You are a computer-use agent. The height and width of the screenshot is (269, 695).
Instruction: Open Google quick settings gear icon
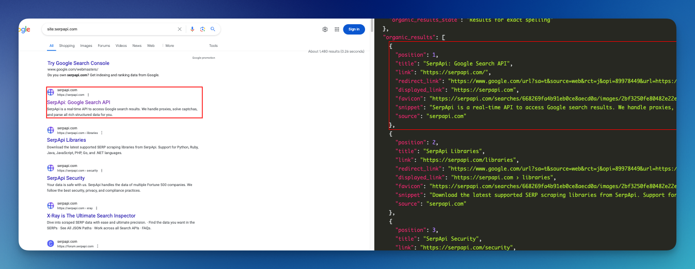tap(325, 29)
